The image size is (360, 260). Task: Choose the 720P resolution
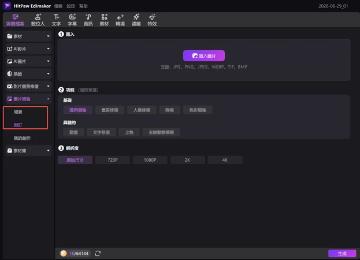coord(113,160)
